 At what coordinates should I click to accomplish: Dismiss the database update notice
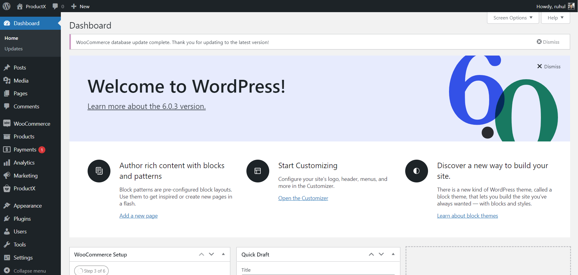point(548,42)
